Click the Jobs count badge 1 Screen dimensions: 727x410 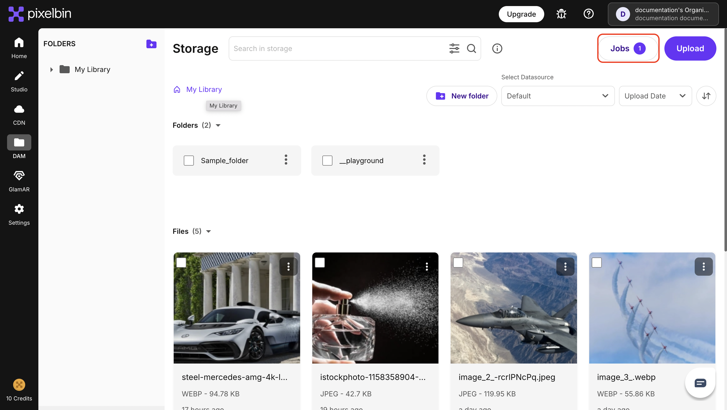(x=639, y=48)
